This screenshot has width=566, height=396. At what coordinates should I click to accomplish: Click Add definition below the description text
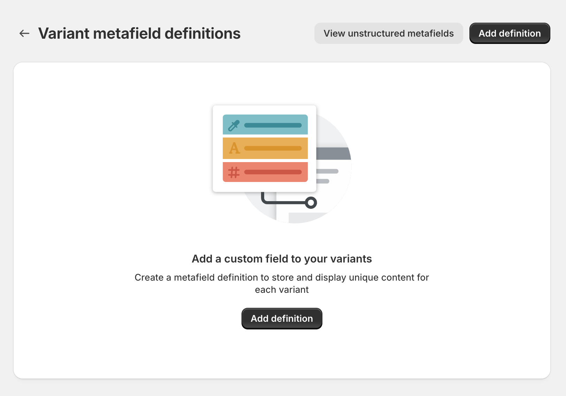point(282,319)
